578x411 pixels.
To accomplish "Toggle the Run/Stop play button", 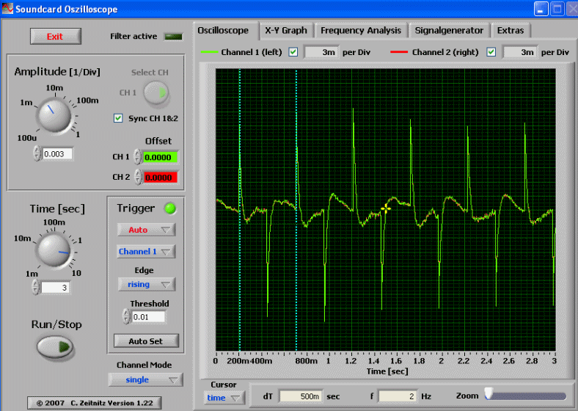I will (55, 347).
